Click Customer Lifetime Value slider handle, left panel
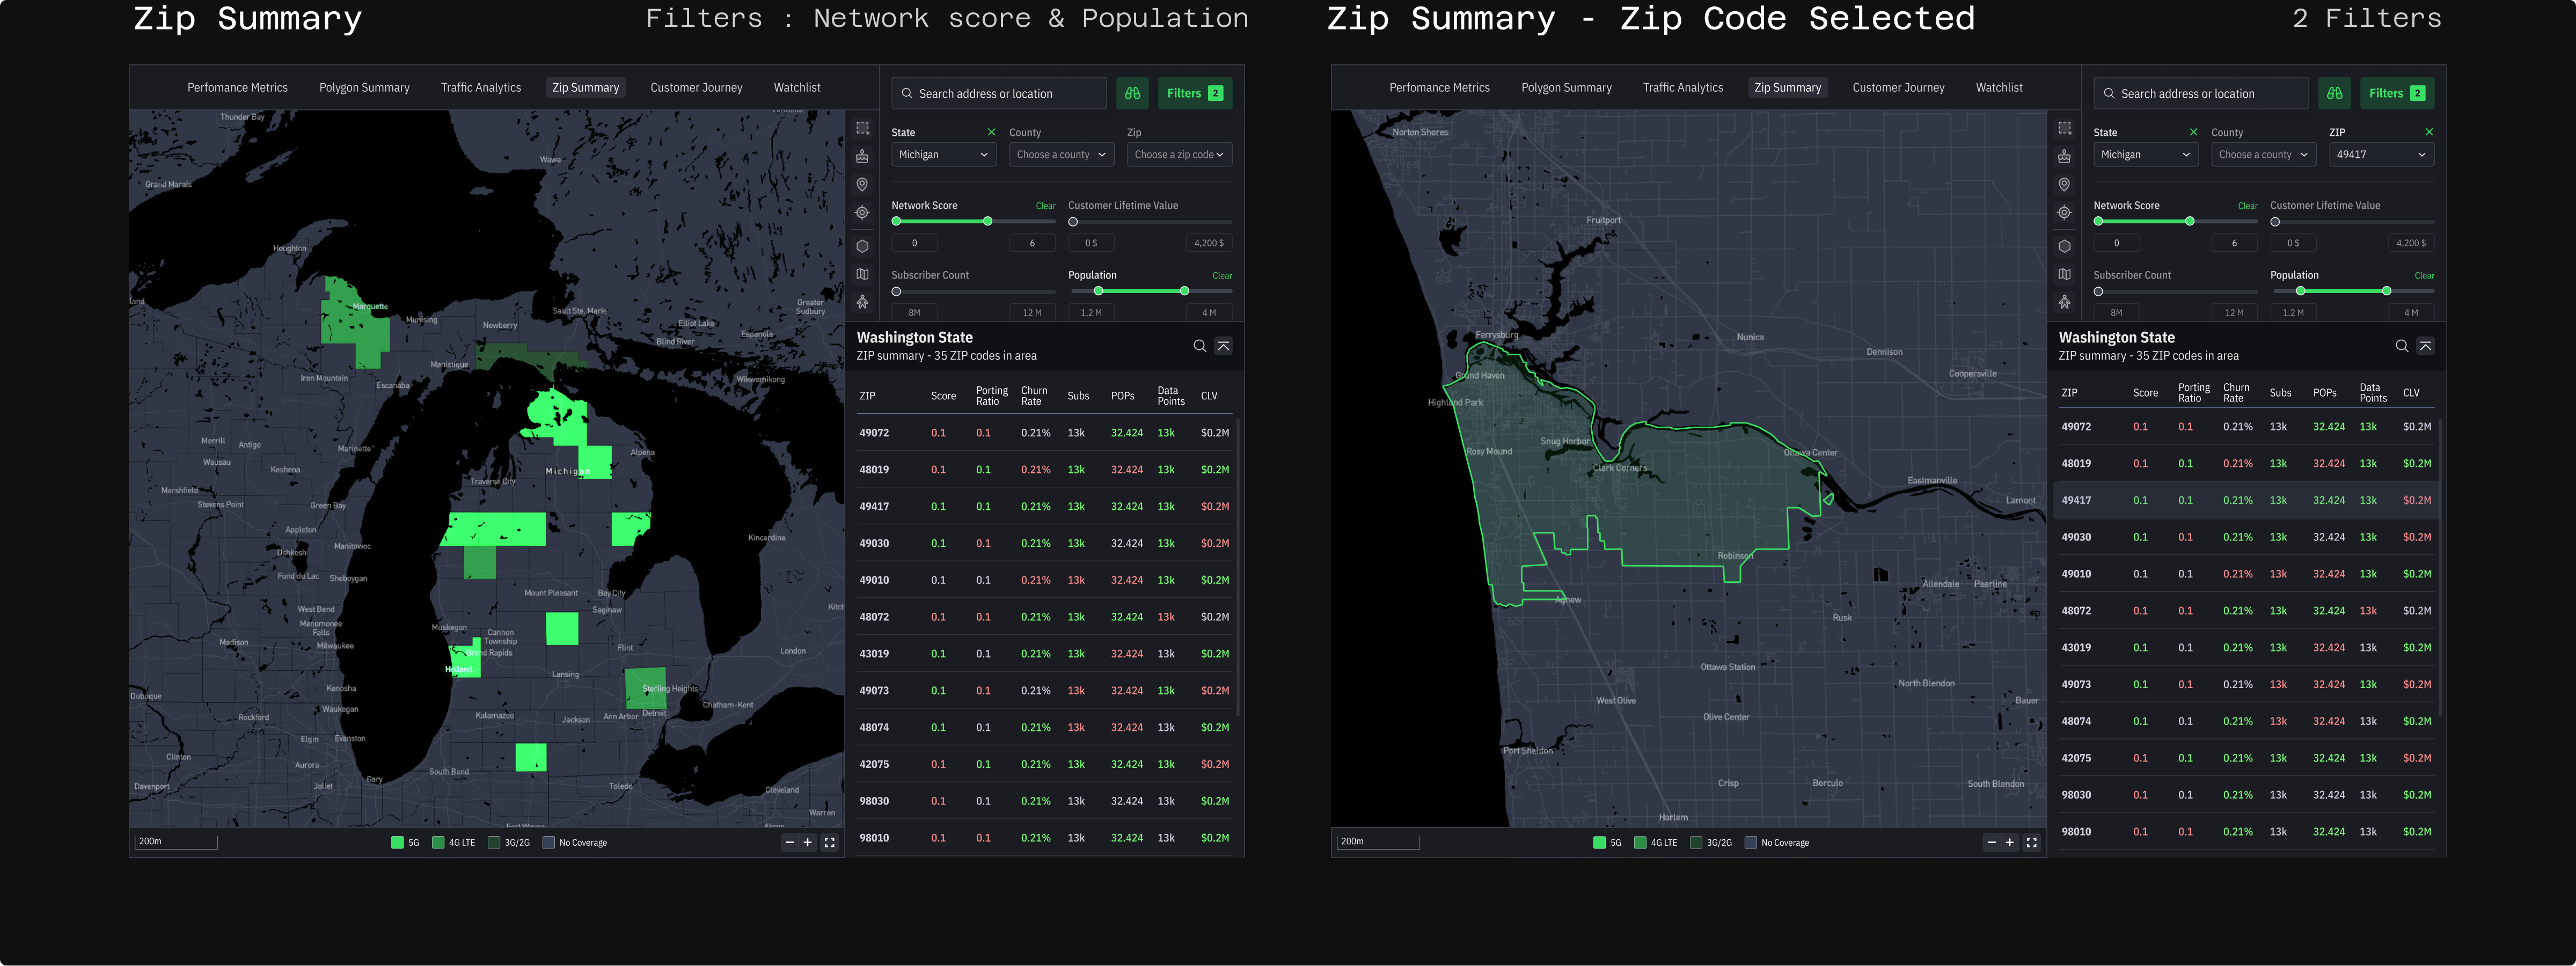 1073,222
